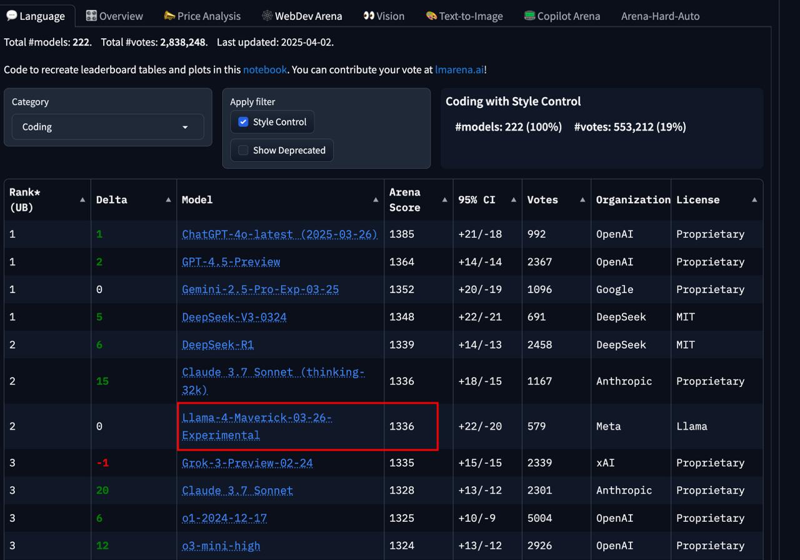
Task: Select the 1385 arena score cell
Action: pos(419,234)
